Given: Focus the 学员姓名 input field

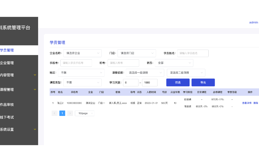Looking at the screenshot, I should coord(193,53).
